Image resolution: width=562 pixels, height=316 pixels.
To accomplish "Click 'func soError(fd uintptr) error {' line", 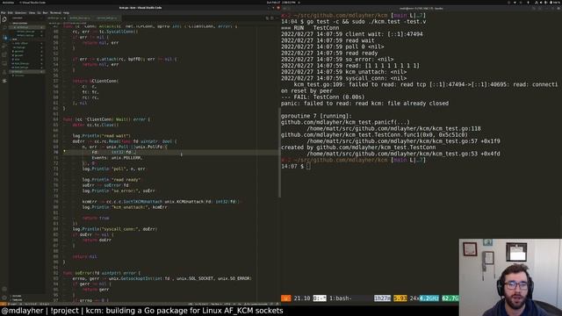I will (x=102, y=273).
